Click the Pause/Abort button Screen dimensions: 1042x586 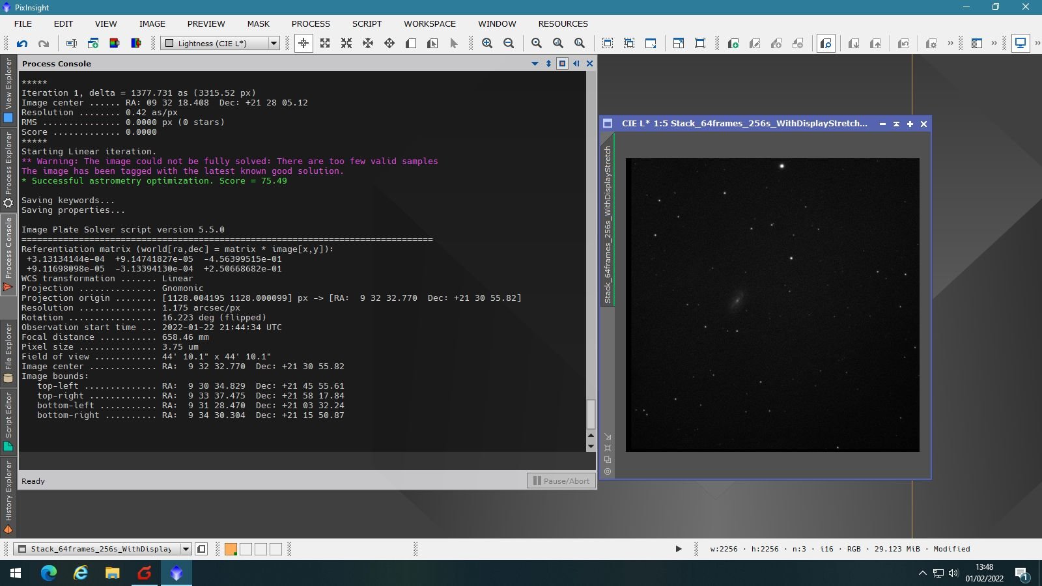561,481
